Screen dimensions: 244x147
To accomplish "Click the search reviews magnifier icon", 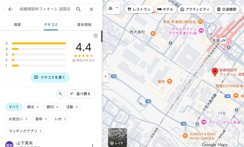I will click(x=60, y=94).
